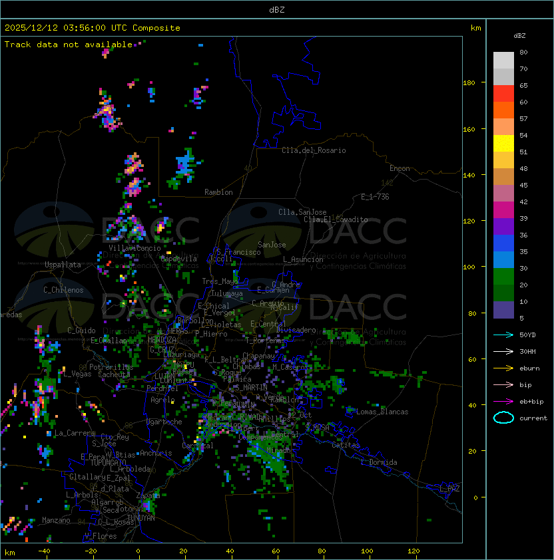The height and width of the screenshot is (560, 554).
Task: Click the 120 km mark on horizontal axis
Action: coord(414,551)
